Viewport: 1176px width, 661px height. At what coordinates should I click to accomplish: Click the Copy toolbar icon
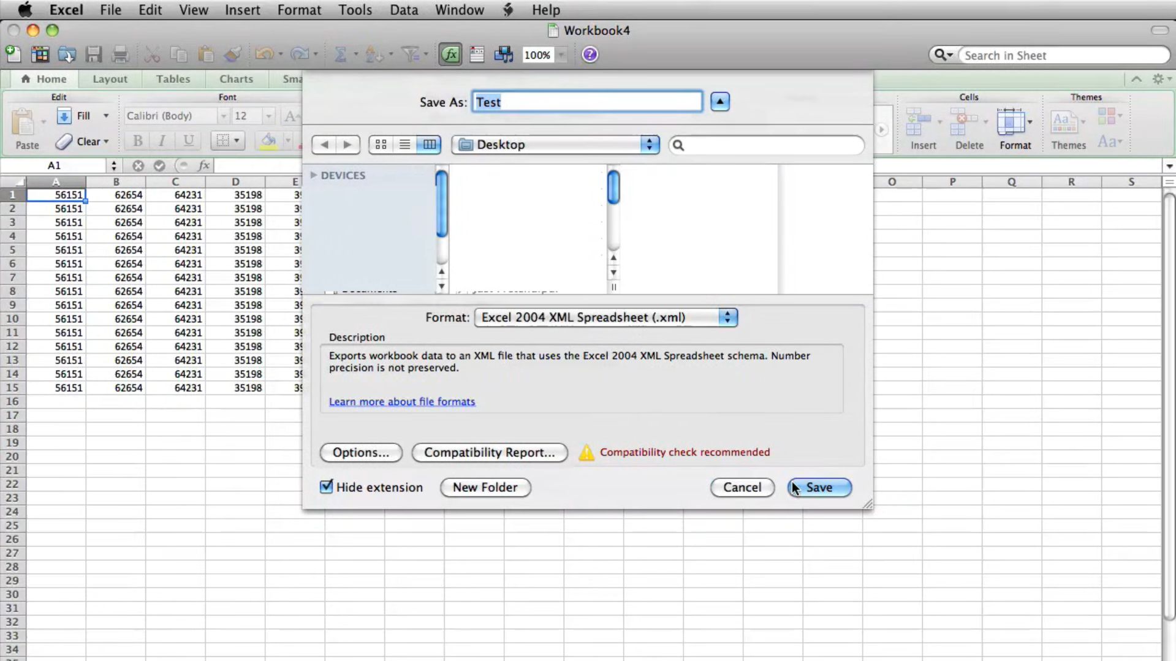pyautogui.click(x=179, y=55)
